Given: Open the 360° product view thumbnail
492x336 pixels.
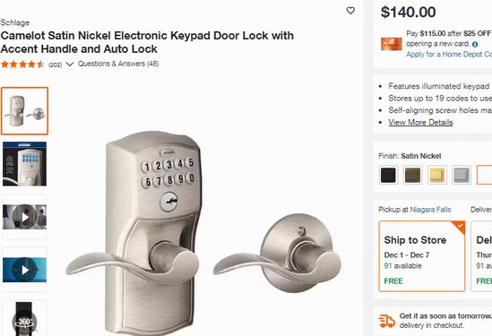Looking at the screenshot, I should click(x=24, y=318).
